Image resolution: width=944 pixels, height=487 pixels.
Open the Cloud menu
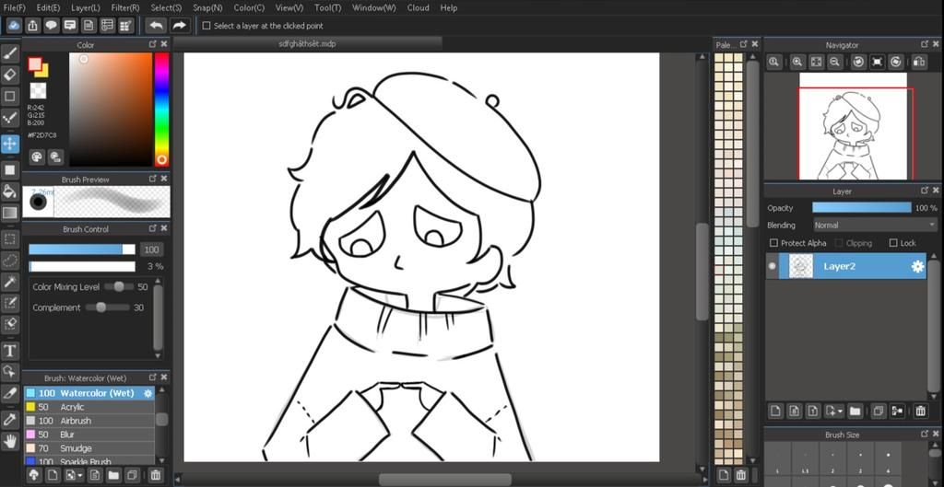pyautogui.click(x=418, y=7)
